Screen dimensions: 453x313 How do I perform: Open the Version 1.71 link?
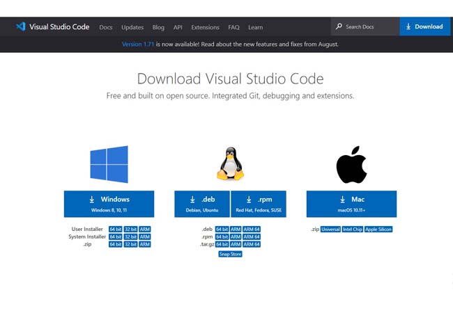click(x=138, y=44)
